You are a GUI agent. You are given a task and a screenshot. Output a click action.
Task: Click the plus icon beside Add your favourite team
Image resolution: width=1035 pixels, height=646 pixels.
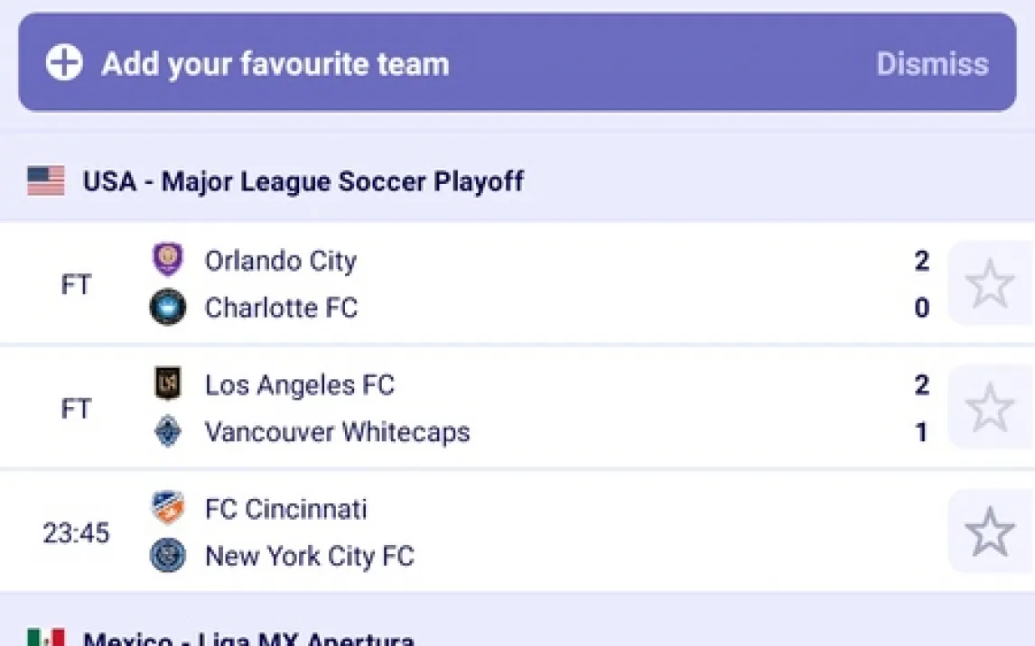[64, 63]
